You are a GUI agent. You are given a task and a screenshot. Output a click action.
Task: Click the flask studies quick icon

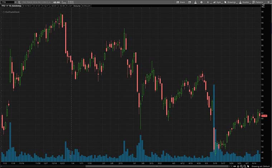[195, 2]
